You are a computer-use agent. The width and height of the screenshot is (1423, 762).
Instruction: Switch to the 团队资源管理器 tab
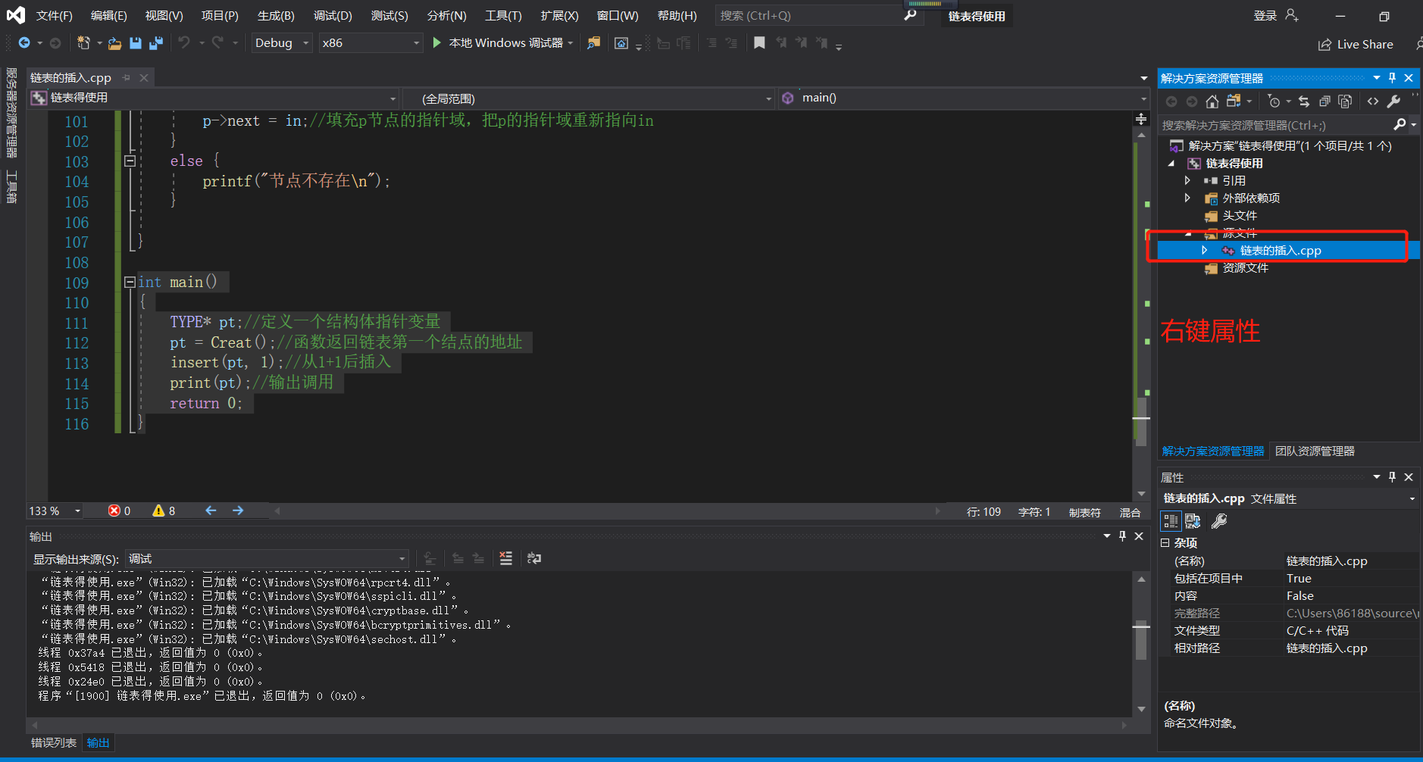tap(1315, 451)
